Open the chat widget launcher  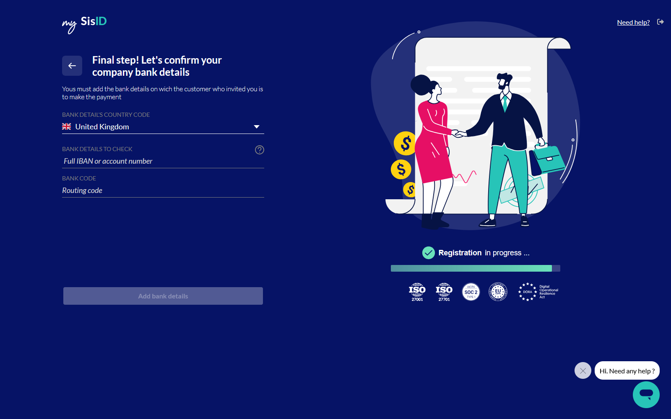tap(646, 395)
